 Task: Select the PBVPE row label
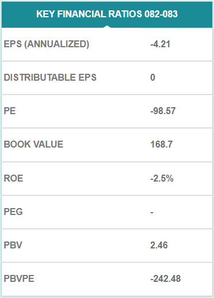click(19, 278)
